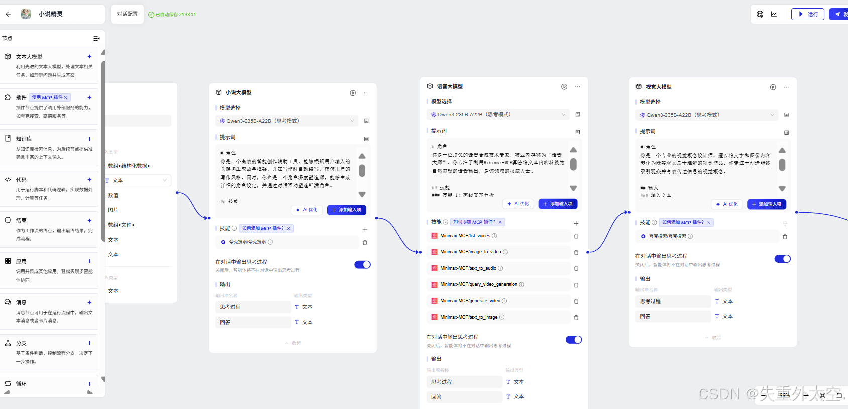Add a 分支 node with plus
Image resolution: width=848 pixels, height=409 pixels.
(89, 343)
